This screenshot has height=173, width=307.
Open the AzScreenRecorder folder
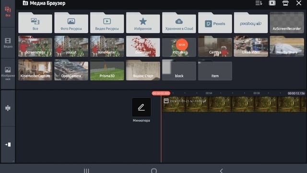point(287,23)
